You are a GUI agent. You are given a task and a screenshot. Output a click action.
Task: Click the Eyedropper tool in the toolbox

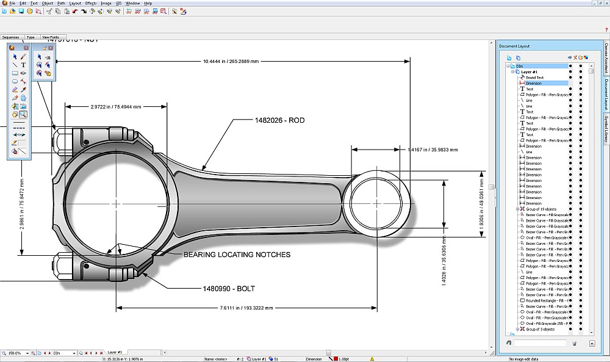pyautogui.click(x=23, y=89)
